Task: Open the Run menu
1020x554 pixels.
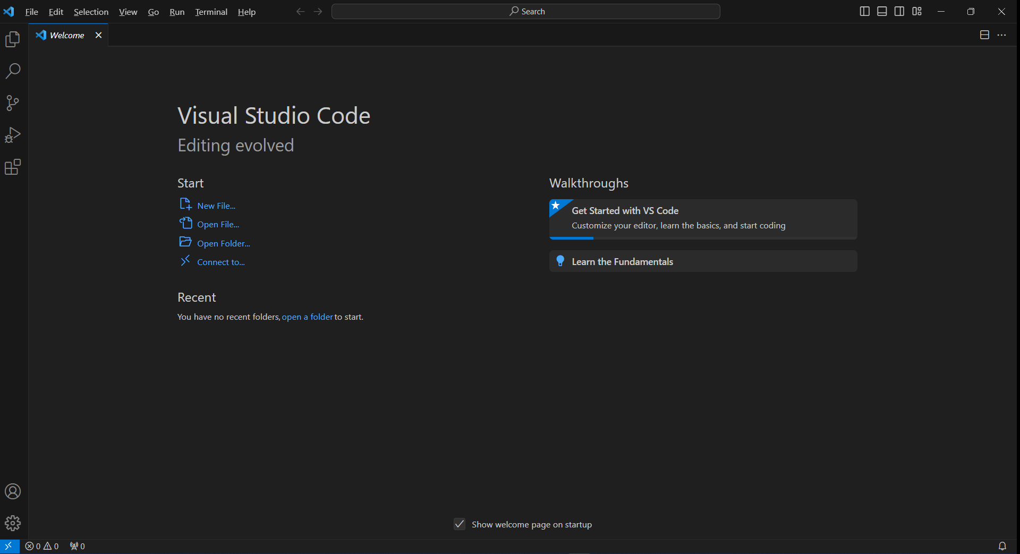Action: (177, 12)
